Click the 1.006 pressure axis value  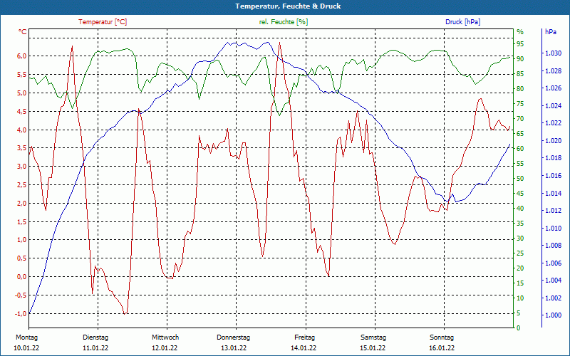(554, 263)
